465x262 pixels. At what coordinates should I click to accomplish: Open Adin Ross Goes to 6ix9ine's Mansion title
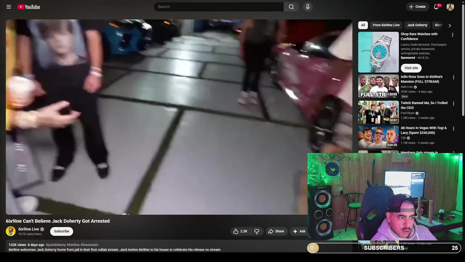click(421, 79)
